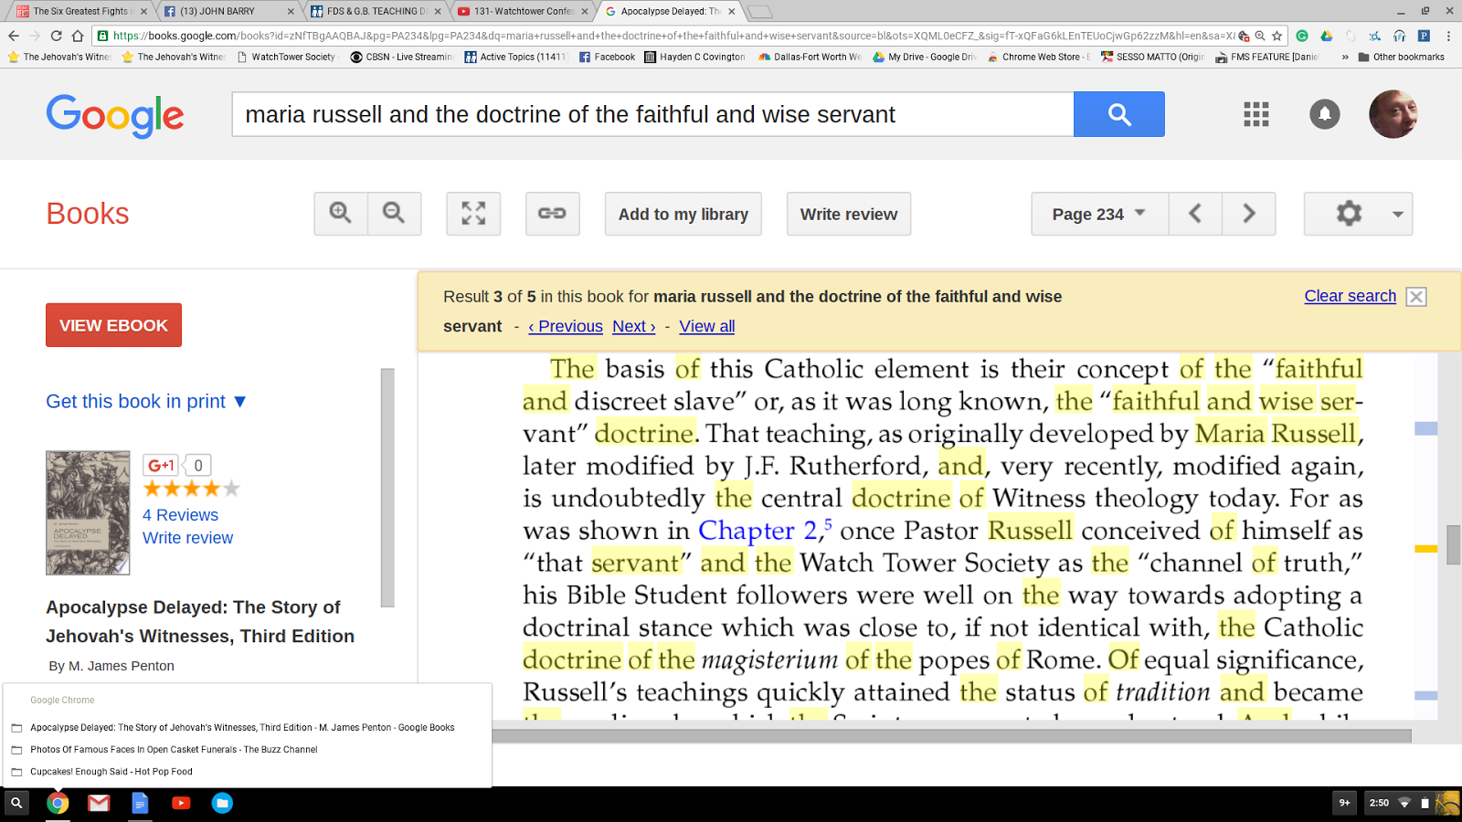The image size is (1462, 822).
Task: Open the Facebook bookmark
Action: click(x=607, y=57)
